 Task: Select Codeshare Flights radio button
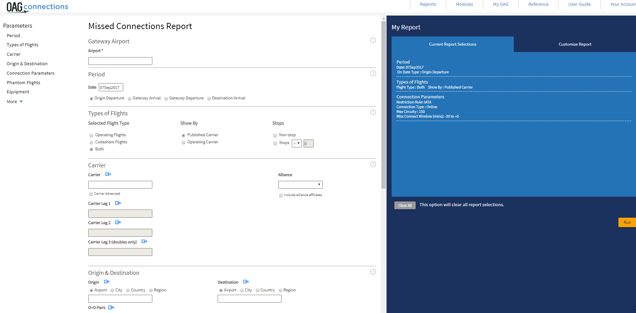[x=91, y=143]
